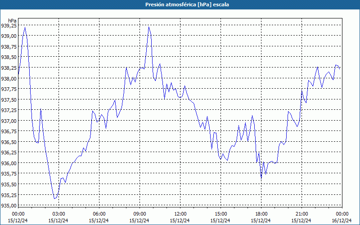Click the 15/12/24 date under 12:00
This screenshot has width=360, height=225.
click(180, 220)
